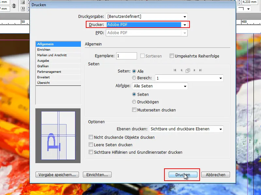This screenshot has height=195, width=261.
Task: Click the Drucken button
Action: point(183,175)
